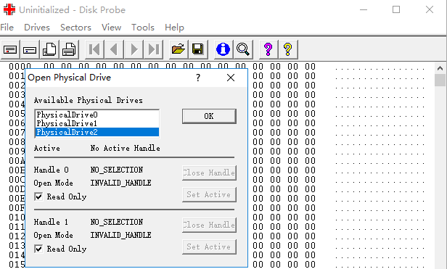Go to first sector toolbar button

tap(94, 49)
